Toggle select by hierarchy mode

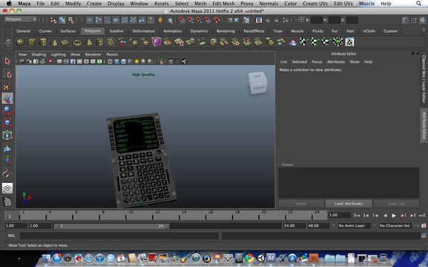click(x=53, y=20)
